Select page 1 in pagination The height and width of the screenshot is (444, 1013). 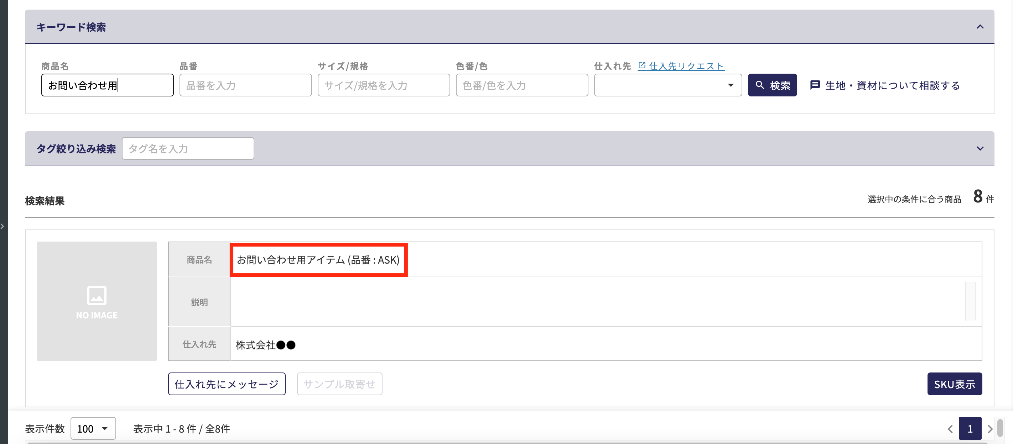970,428
